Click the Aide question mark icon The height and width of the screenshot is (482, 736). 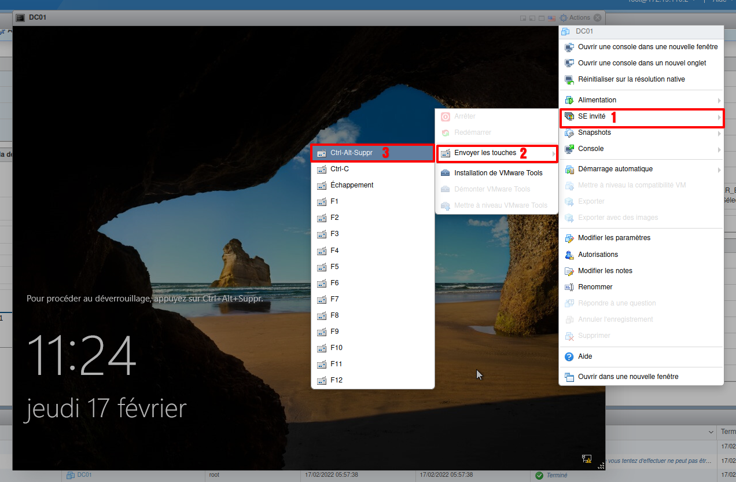coord(569,357)
